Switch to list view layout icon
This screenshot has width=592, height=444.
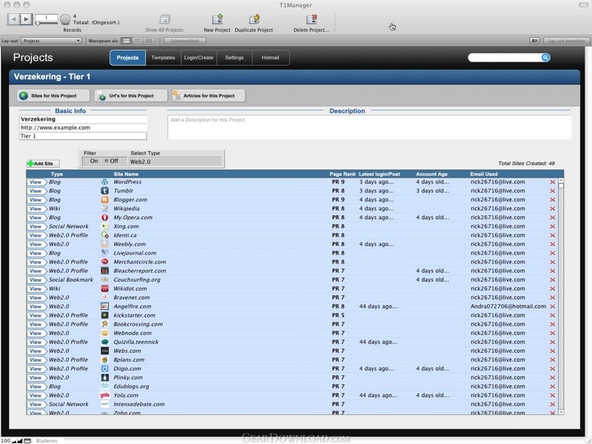[x=138, y=41]
